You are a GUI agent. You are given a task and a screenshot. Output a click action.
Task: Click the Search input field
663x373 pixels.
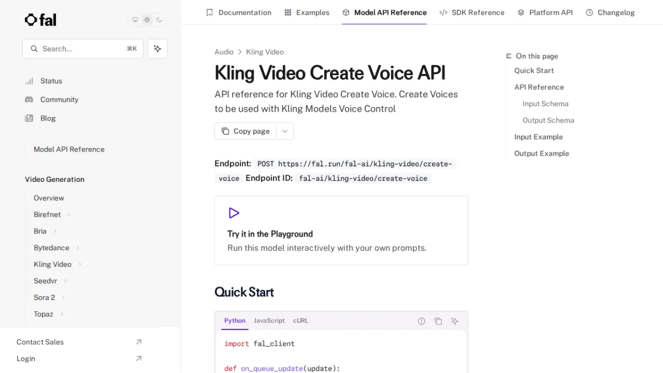tap(83, 49)
